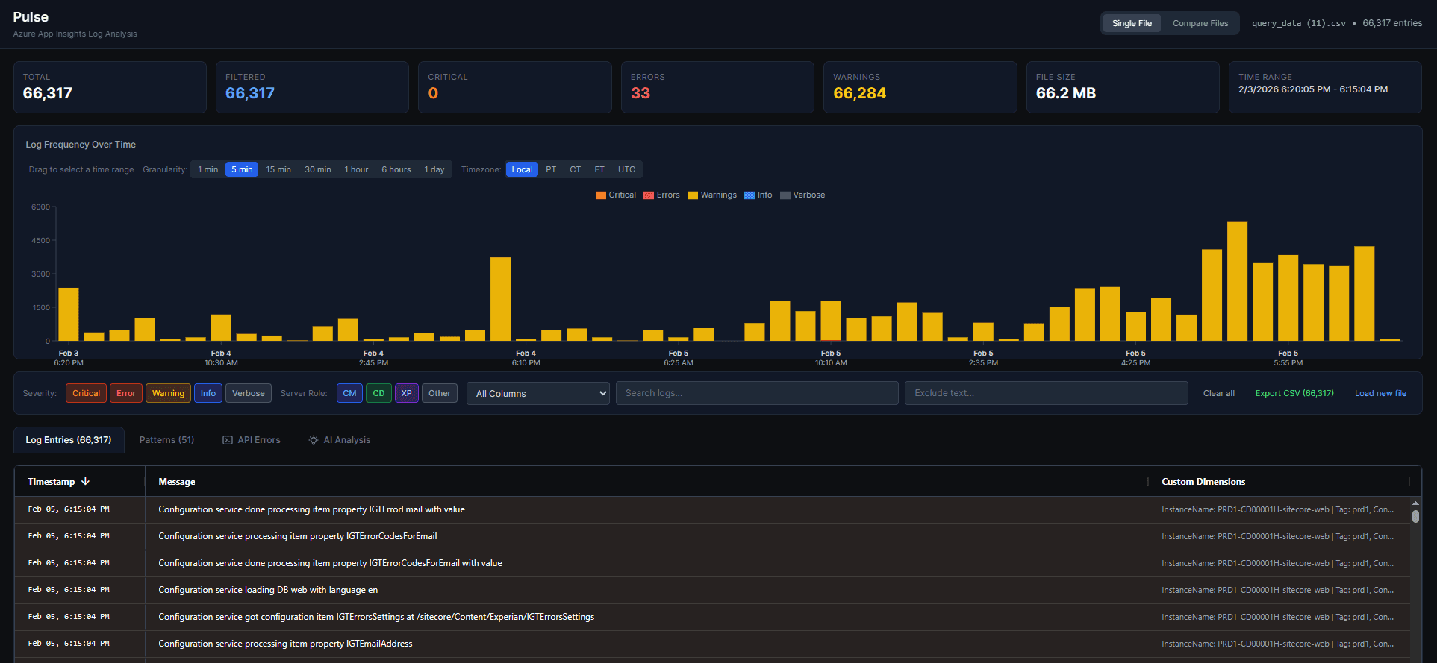Click Verbose legend color swatch
Image resolution: width=1437 pixels, height=663 pixels.
tap(785, 195)
